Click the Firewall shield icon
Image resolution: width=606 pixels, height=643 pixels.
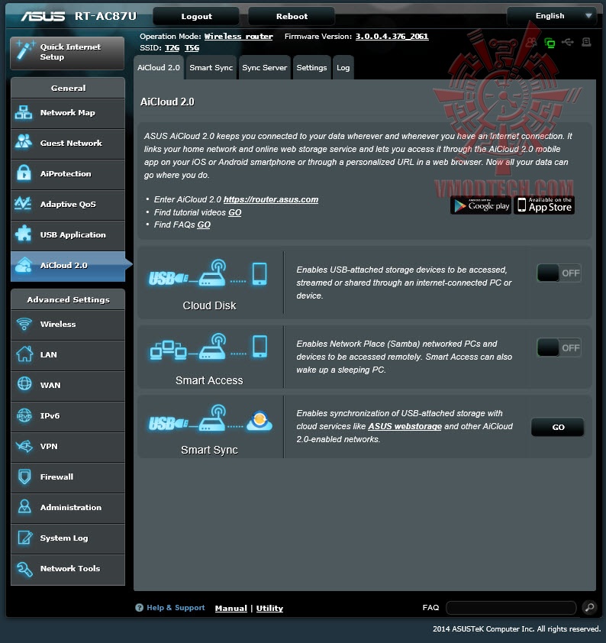tap(24, 477)
